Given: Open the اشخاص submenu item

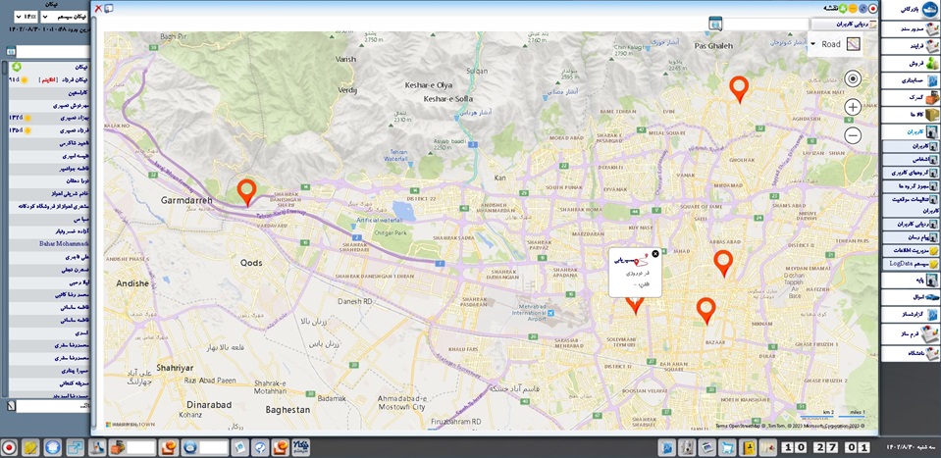Looking at the screenshot, I should (x=911, y=159).
